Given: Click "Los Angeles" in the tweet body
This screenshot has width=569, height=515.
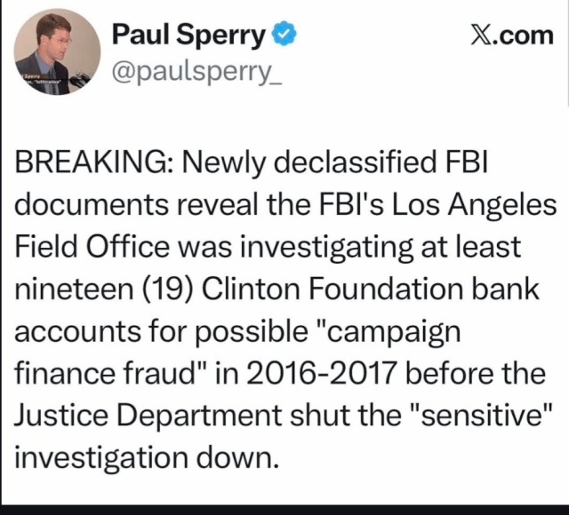Looking at the screenshot, I should (x=477, y=206).
